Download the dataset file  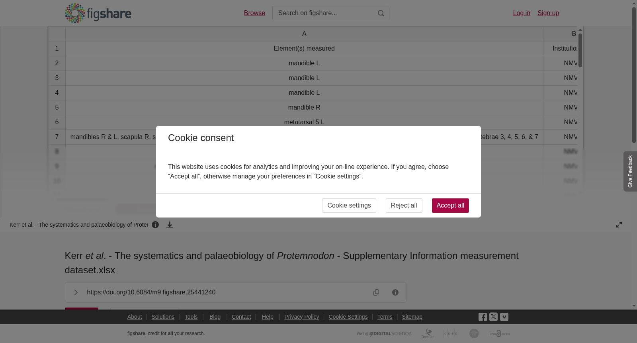[170, 225]
